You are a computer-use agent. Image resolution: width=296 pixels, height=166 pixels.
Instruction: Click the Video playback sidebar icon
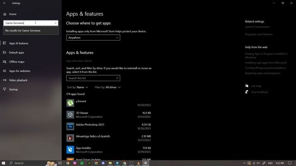5,80
